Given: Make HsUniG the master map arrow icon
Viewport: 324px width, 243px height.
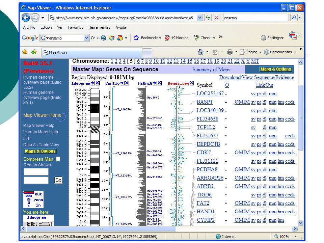Looking at the screenshot, I should 155,83.
